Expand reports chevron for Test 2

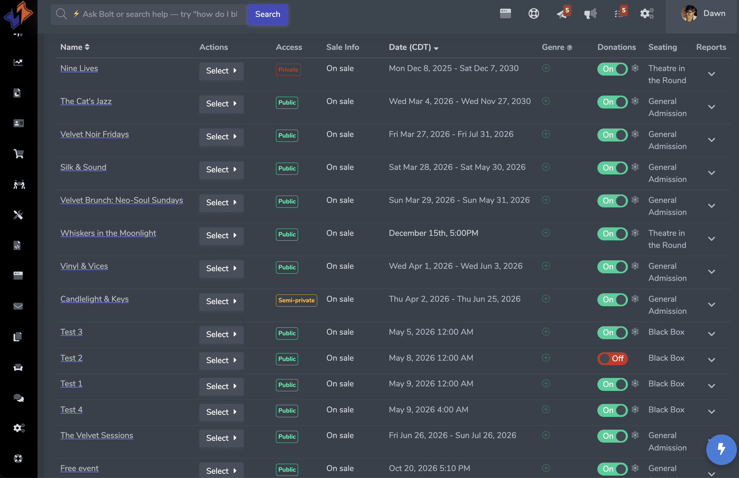coord(711,360)
